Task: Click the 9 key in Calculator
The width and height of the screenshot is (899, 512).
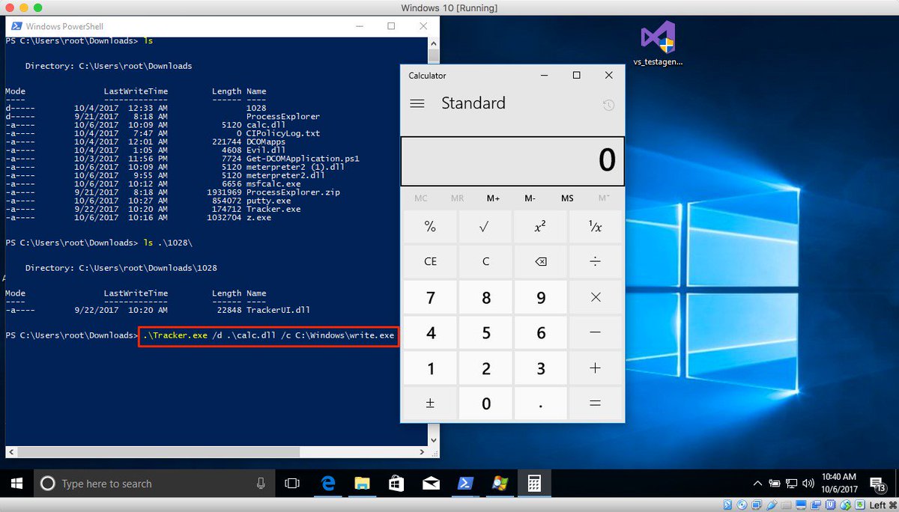Action: 541,298
